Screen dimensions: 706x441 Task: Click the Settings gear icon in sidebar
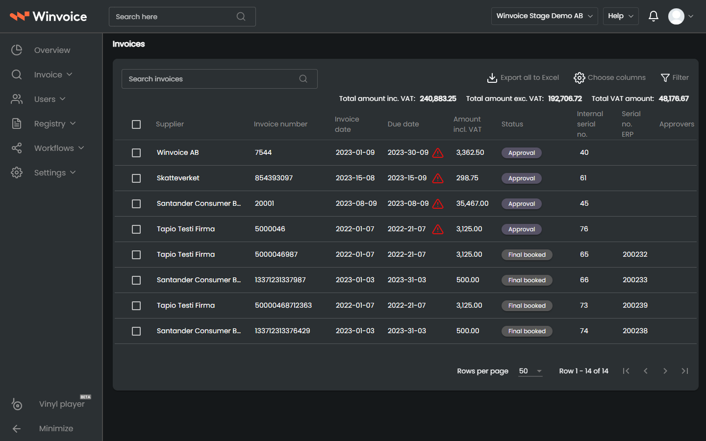tap(17, 172)
